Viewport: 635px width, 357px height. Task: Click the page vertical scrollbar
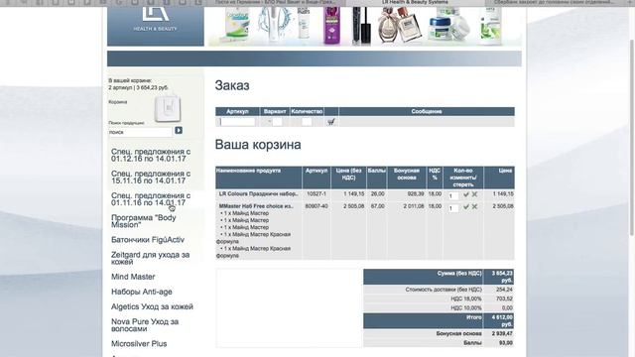pyautogui.click(x=633, y=138)
